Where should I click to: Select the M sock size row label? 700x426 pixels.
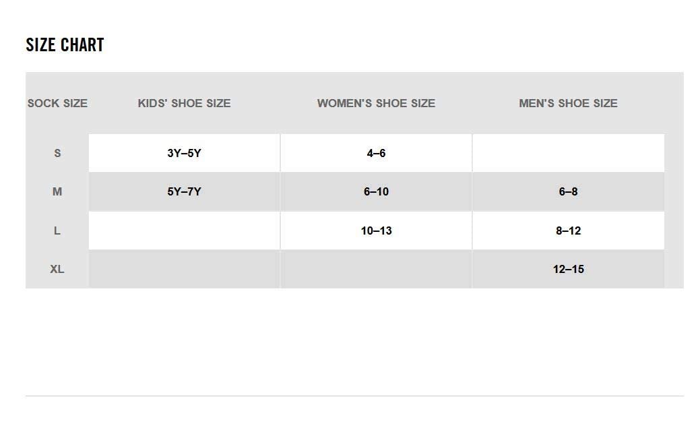click(57, 191)
